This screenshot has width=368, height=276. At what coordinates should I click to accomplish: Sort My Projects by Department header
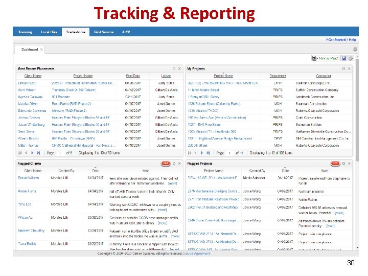coord(278,76)
